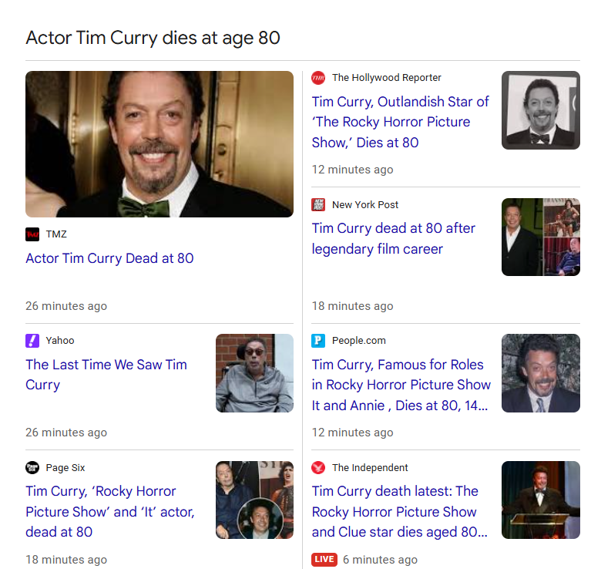
Task: Open 'Actor Tim Curry Dead at 80' link
Action: coord(109,258)
